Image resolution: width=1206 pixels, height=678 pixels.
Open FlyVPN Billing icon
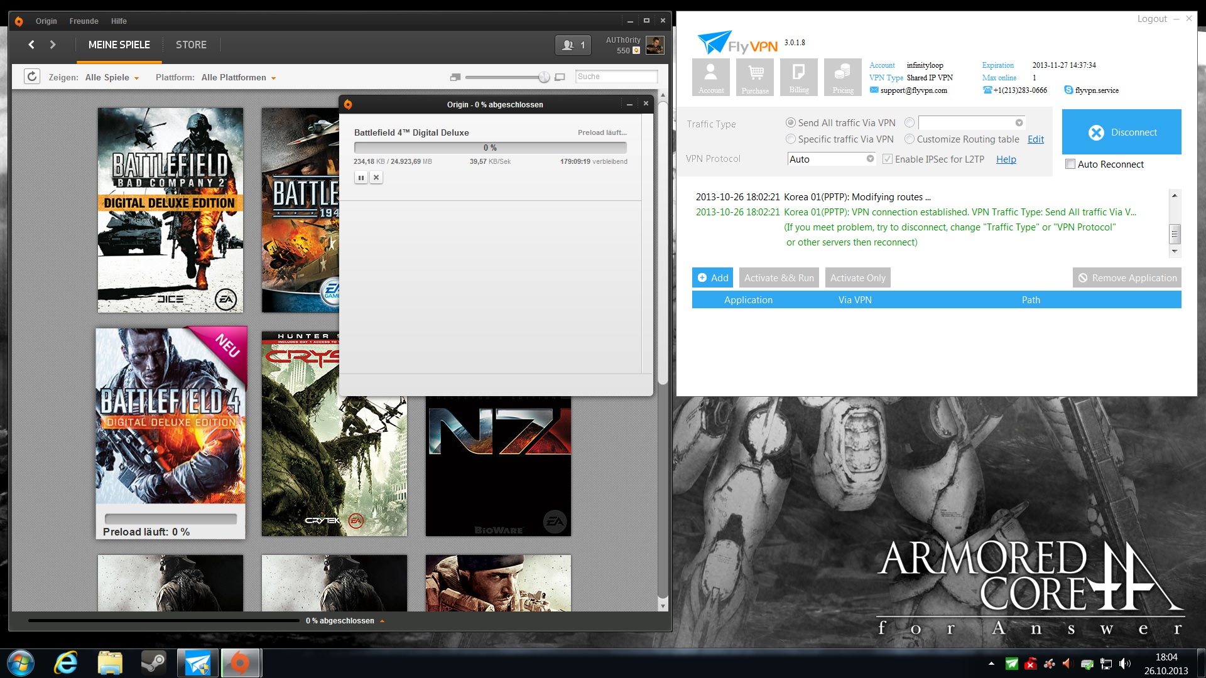[x=799, y=77]
